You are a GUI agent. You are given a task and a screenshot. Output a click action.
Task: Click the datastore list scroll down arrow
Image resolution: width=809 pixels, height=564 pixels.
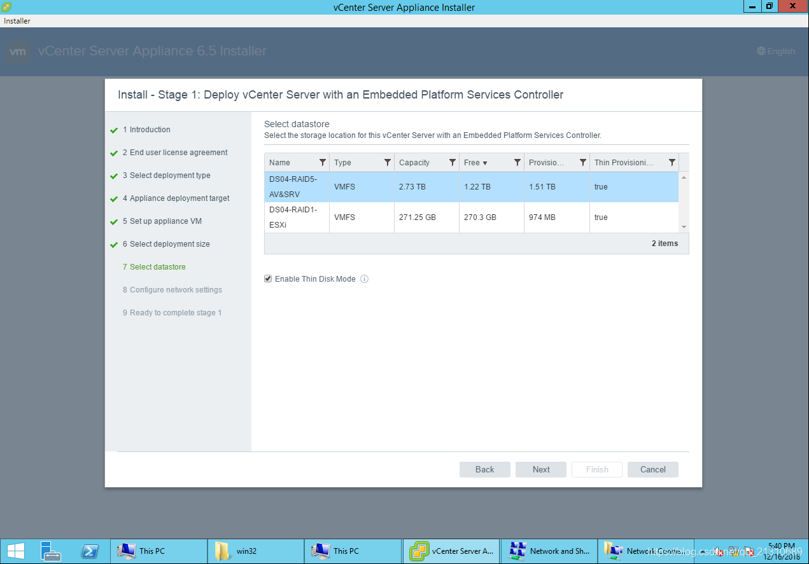point(684,227)
